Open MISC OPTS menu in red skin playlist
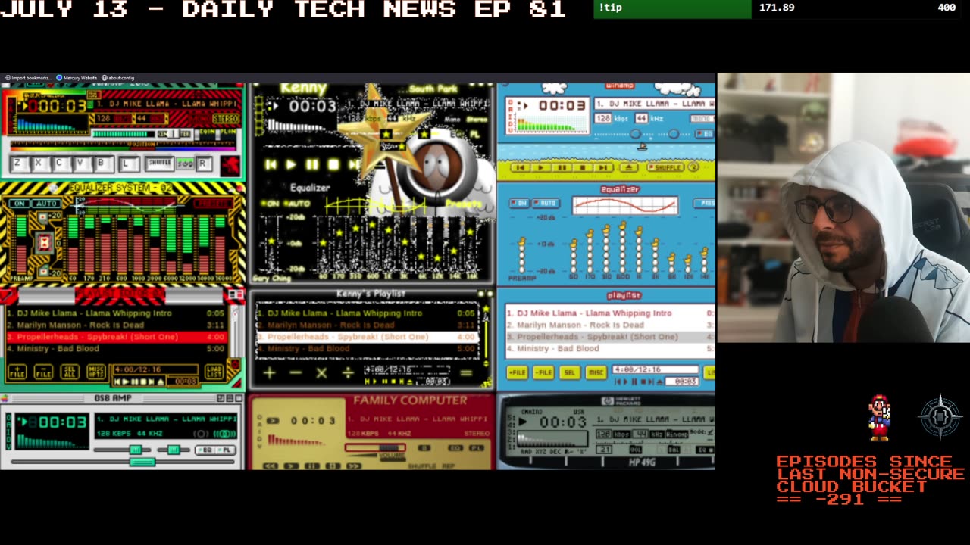The height and width of the screenshot is (545, 970). (x=96, y=372)
